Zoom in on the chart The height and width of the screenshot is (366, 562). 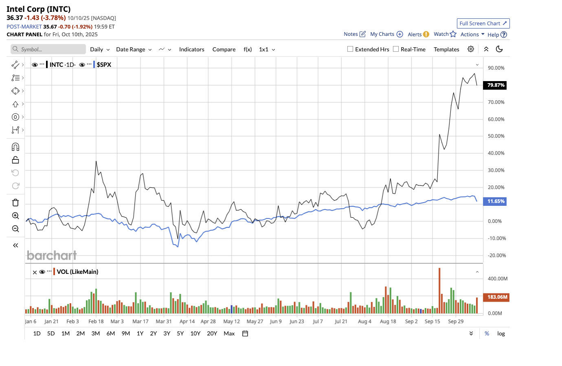tap(15, 216)
